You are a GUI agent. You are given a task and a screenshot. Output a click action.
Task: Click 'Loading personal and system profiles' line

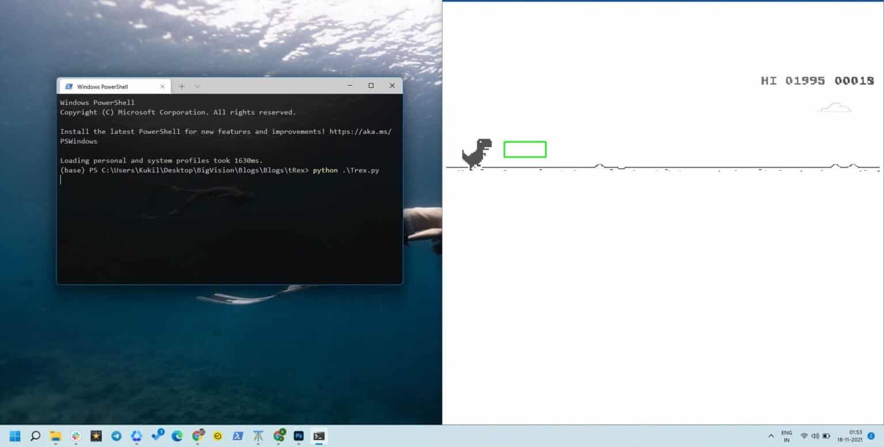[x=161, y=161]
